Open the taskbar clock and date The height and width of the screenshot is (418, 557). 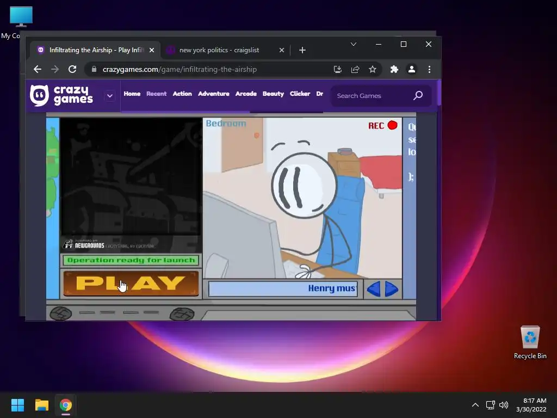point(531,405)
